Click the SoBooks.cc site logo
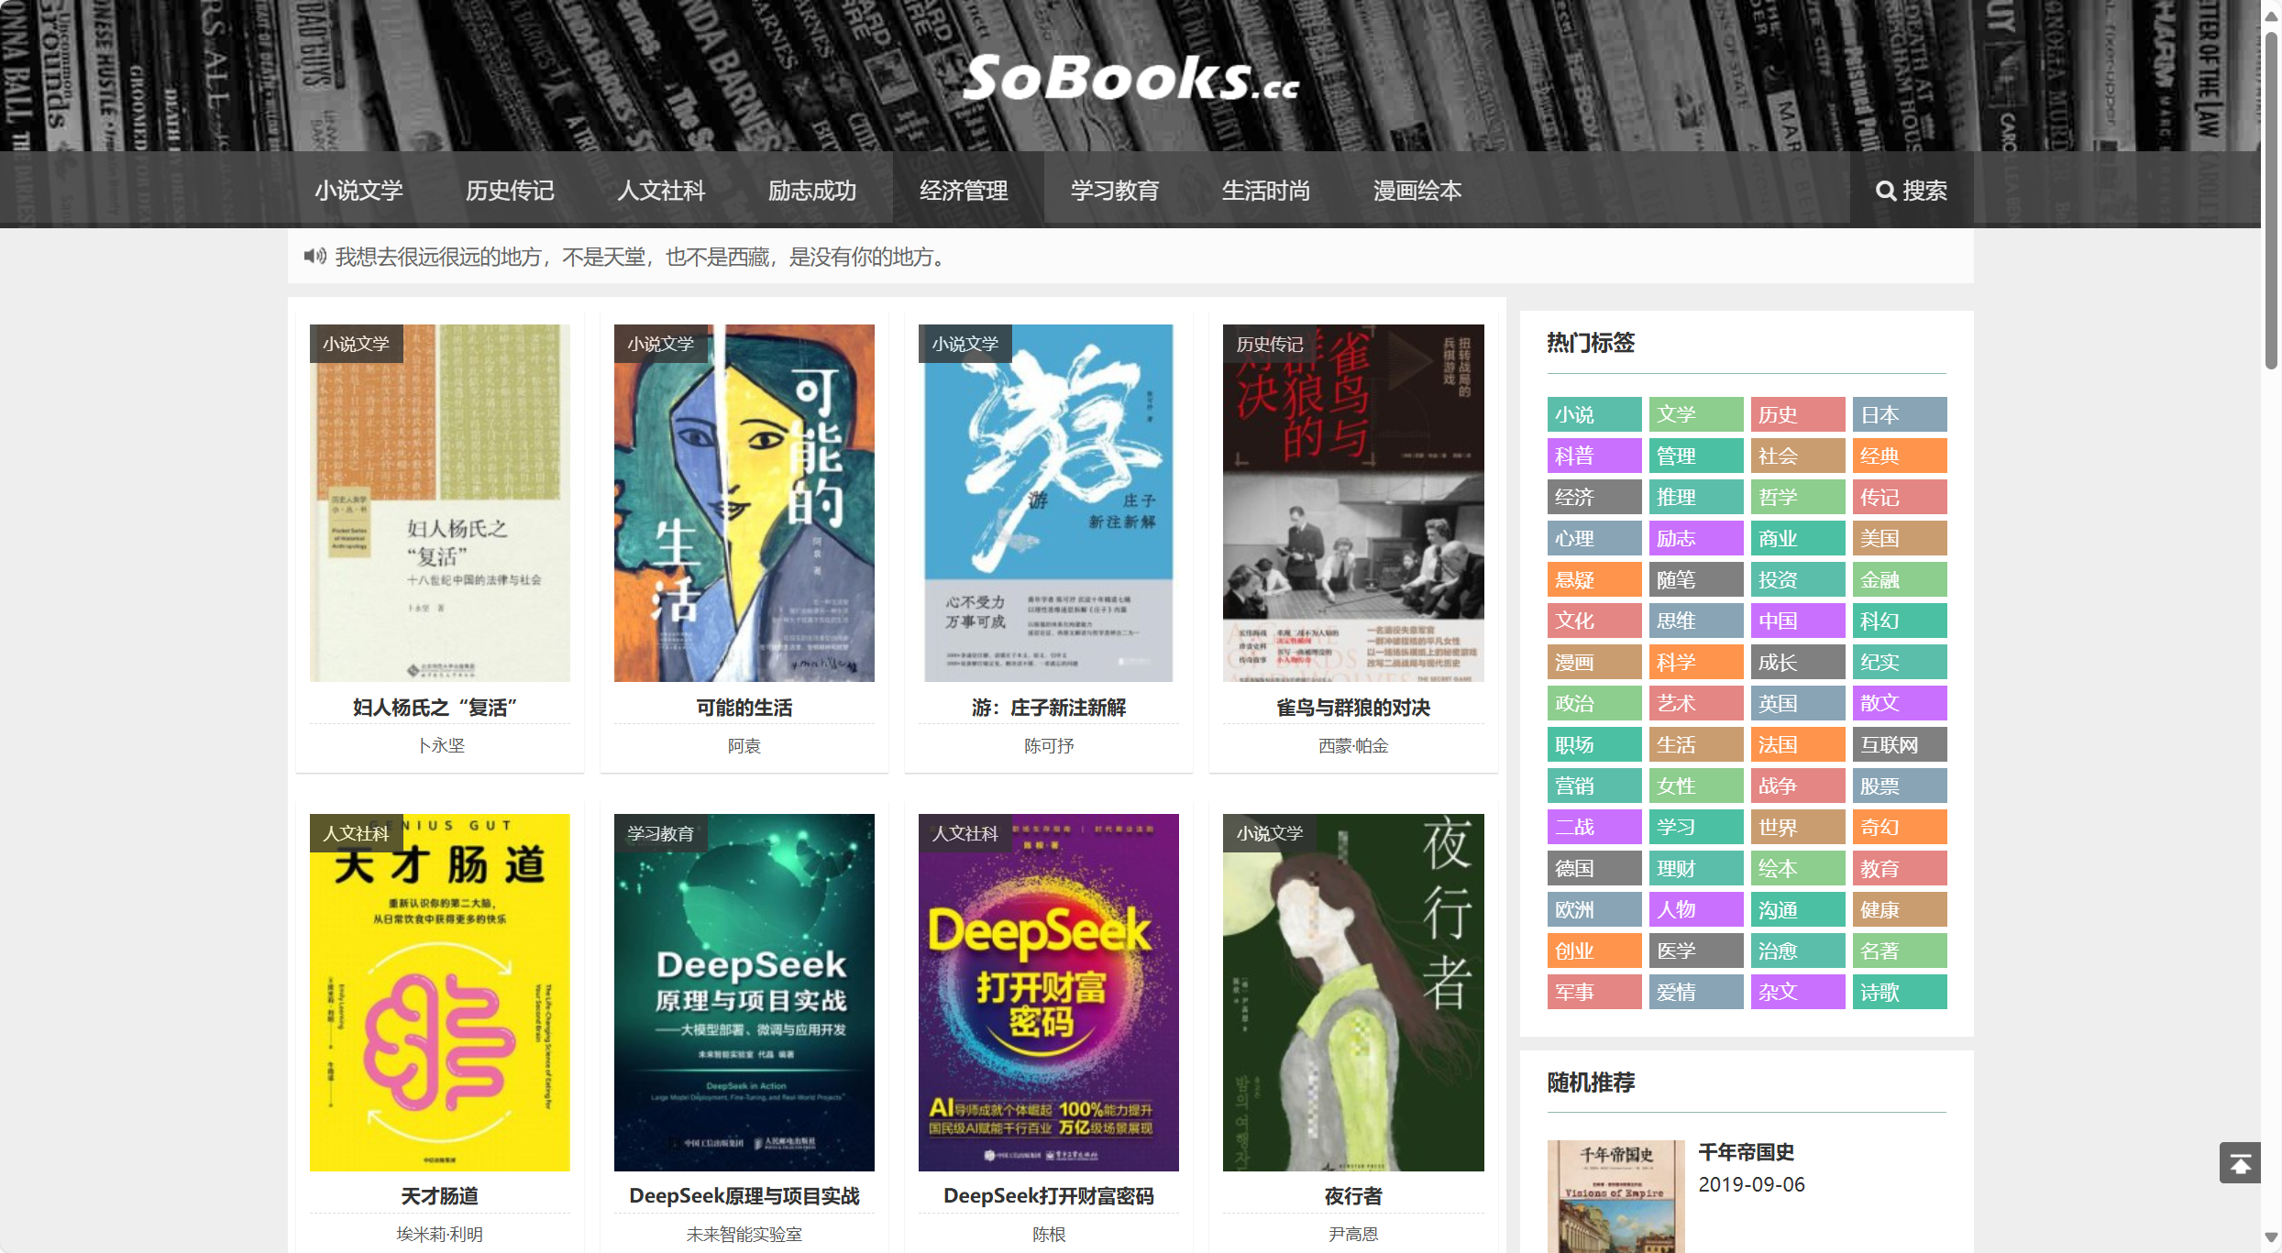This screenshot has height=1253, width=2282. coord(1130,77)
